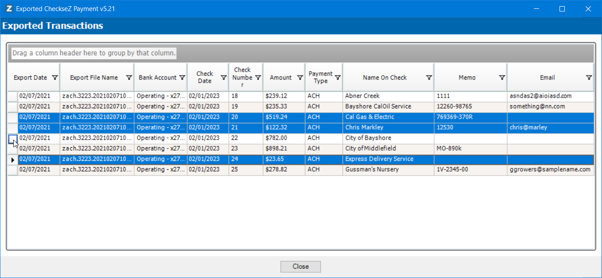Click the $519.24 amount cell

(284, 117)
